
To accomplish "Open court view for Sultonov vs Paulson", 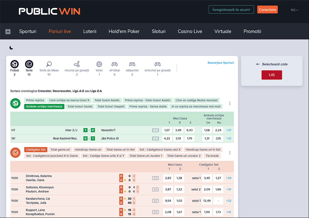I will (x=156, y=189).
